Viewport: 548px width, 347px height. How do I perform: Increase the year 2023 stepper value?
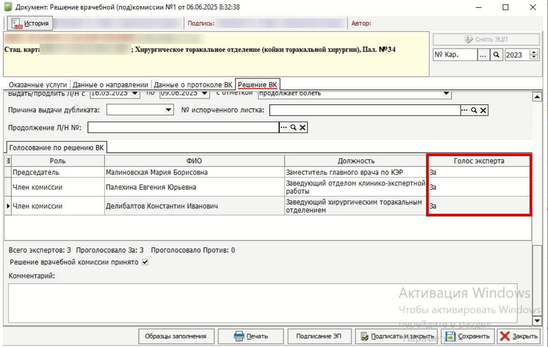coord(534,52)
